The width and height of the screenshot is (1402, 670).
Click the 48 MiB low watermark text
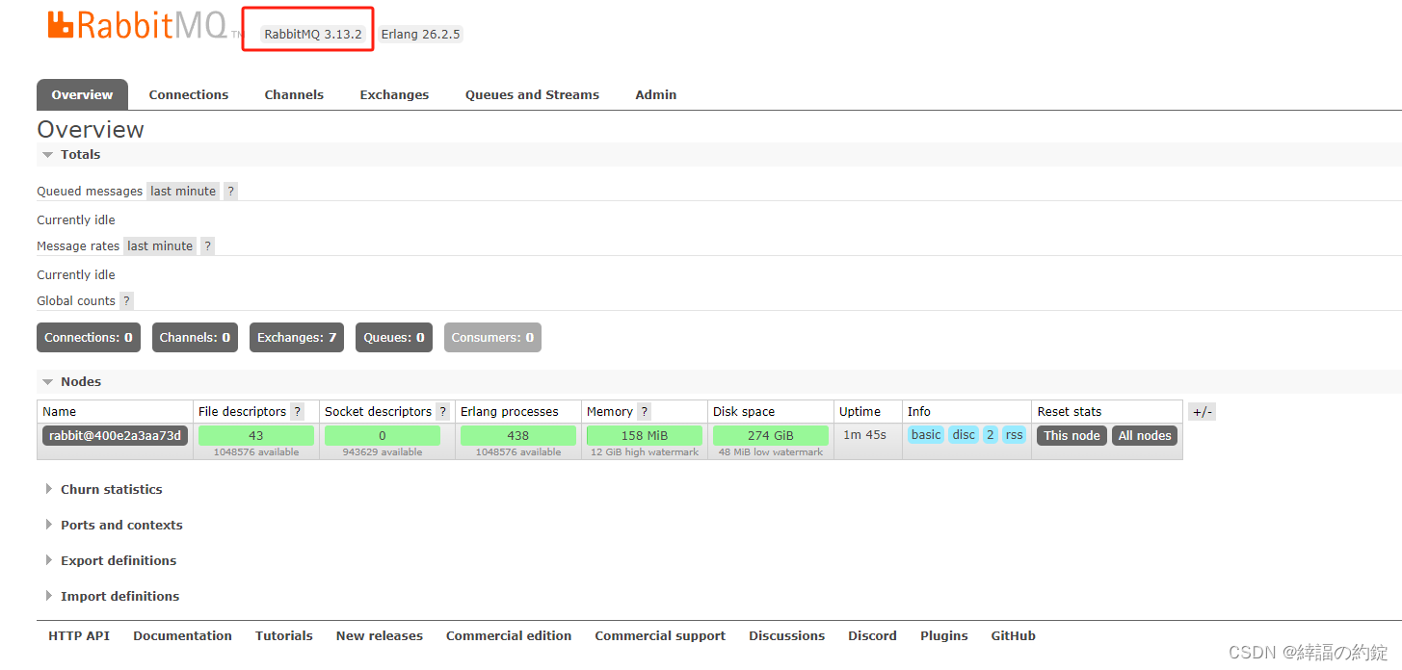771,452
